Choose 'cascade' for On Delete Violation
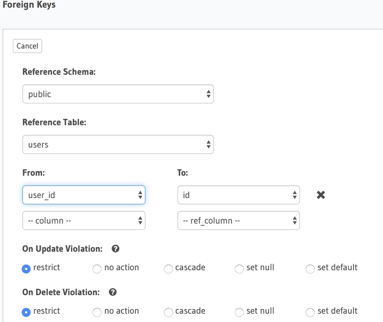The width and height of the screenshot is (383, 322). (x=168, y=312)
